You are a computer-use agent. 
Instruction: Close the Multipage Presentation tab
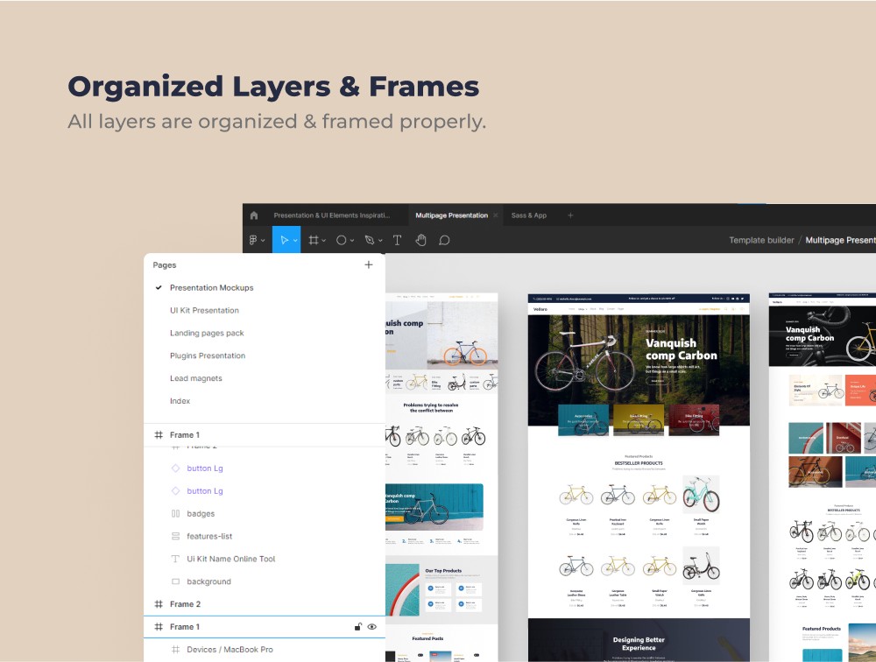[x=495, y=215]
